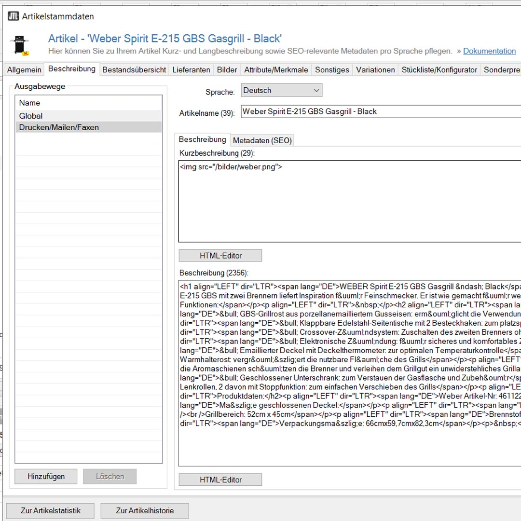
Task: Click the Löschen button
Action: [x=110, y=477]
